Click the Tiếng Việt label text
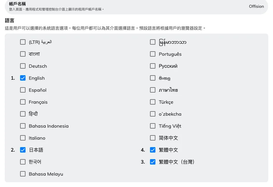The height and width of the screenshot is (187, 273). pos(170,126)
